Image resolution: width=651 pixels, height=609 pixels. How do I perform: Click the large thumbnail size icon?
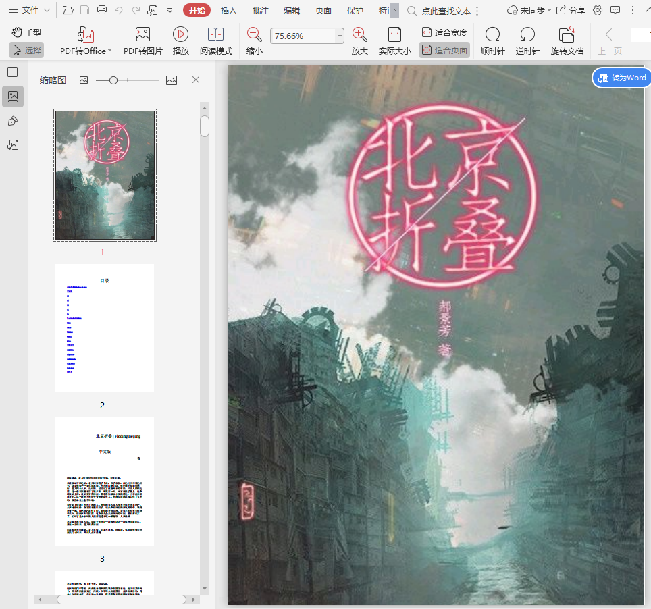coord(172,80)
